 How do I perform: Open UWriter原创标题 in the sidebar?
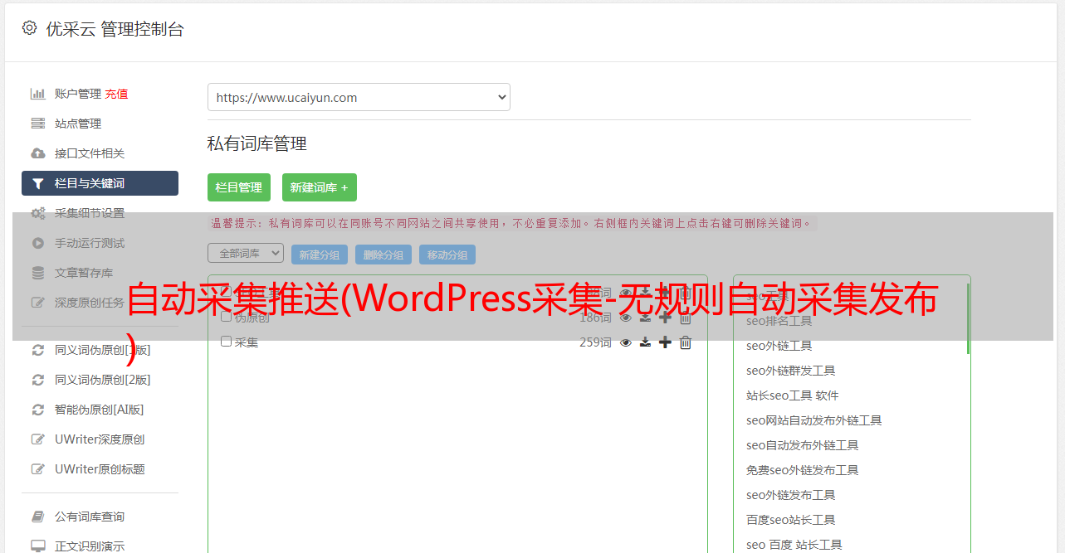pos(100,469)
